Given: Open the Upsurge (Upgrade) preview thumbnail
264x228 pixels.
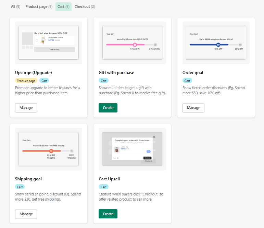Looking at the screenshot, I should click(x=49, y=43).
